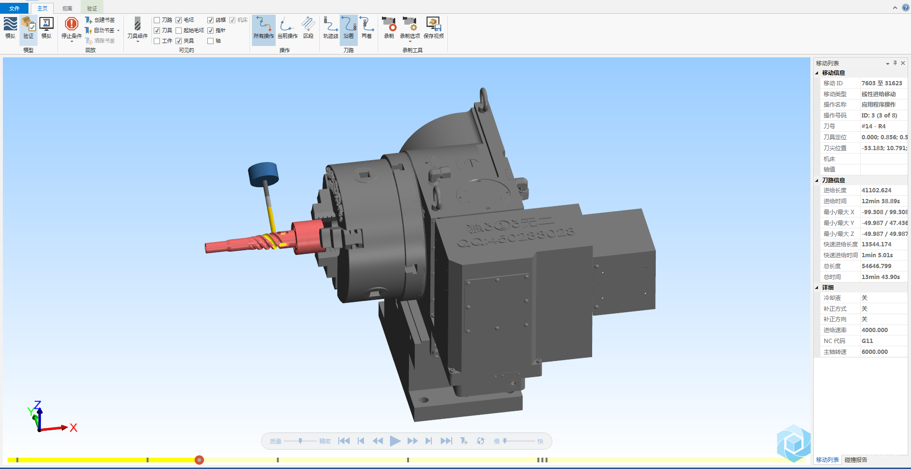This screenshot has height=469, width=911.
Task: Open the 文件 file menu
Action: [x=14, y=8]
